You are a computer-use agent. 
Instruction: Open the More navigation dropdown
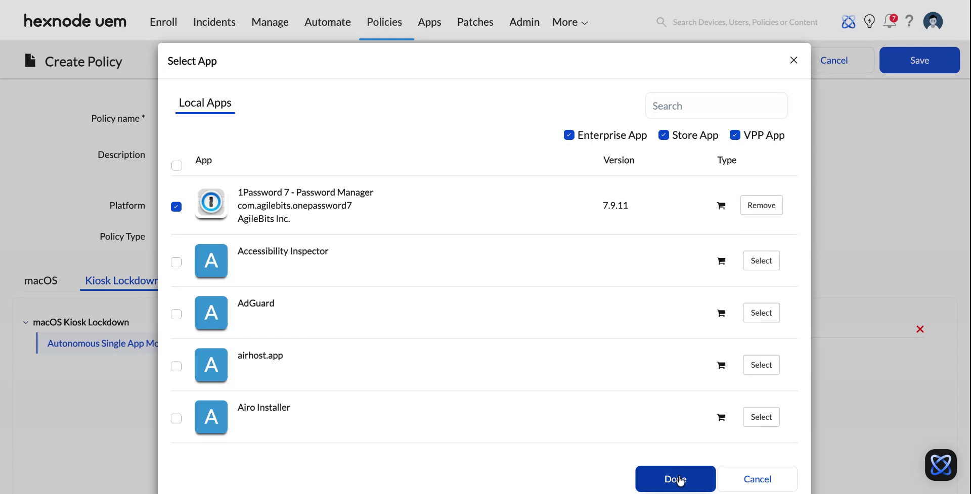tap(569, 22)
